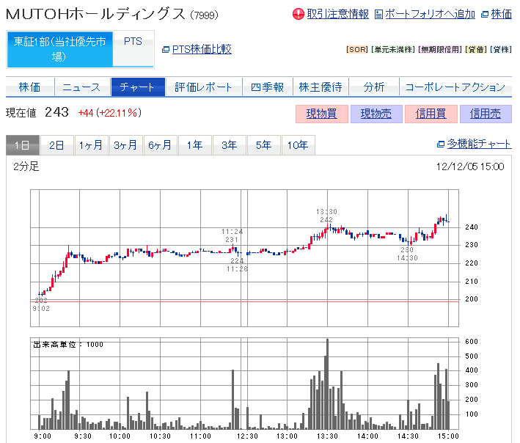520x443 pixels.
Task: Open the 分析 tab
Action: click(374, 87)
